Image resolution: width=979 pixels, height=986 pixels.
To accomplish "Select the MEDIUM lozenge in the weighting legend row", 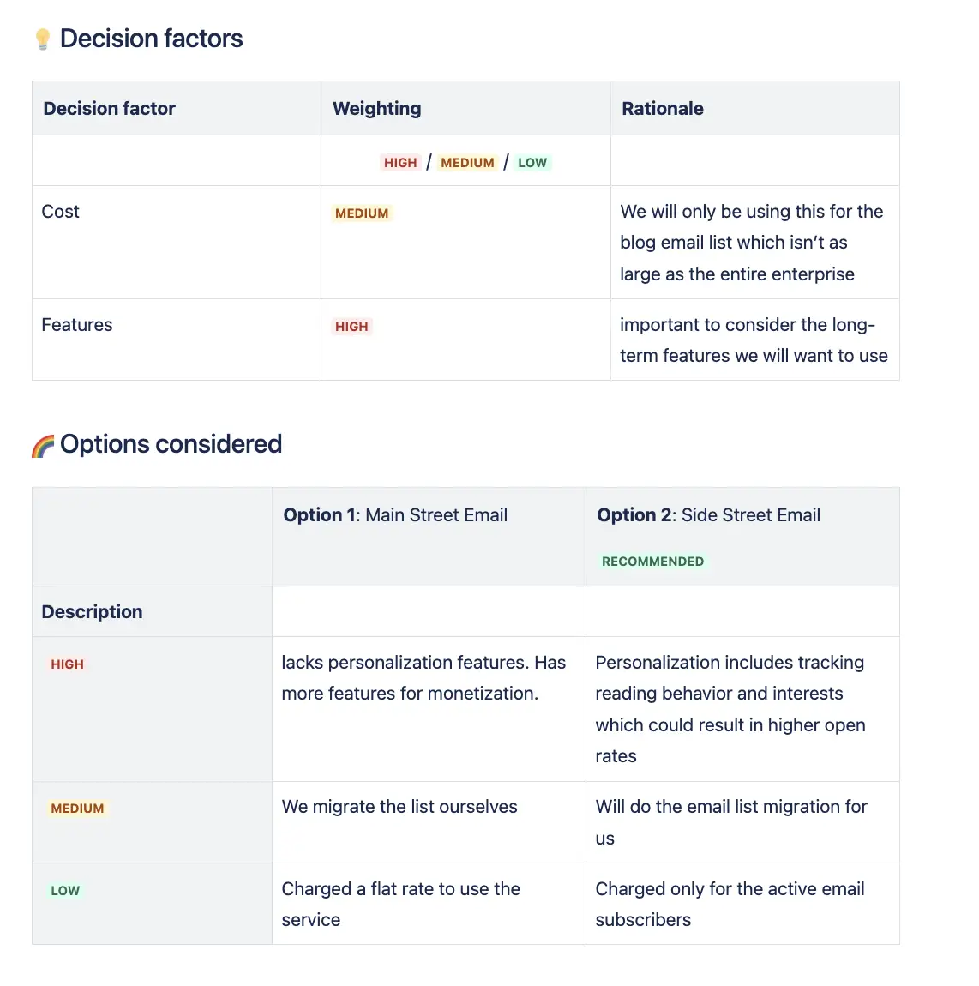I will (x=467, y=163).
